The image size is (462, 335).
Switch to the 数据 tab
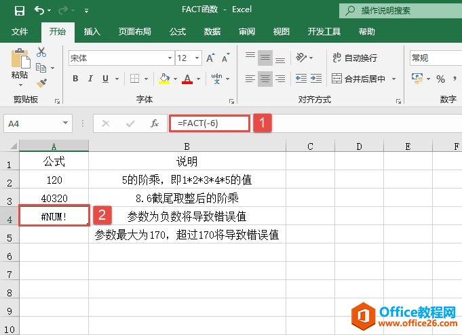click(x=212, y=31)
